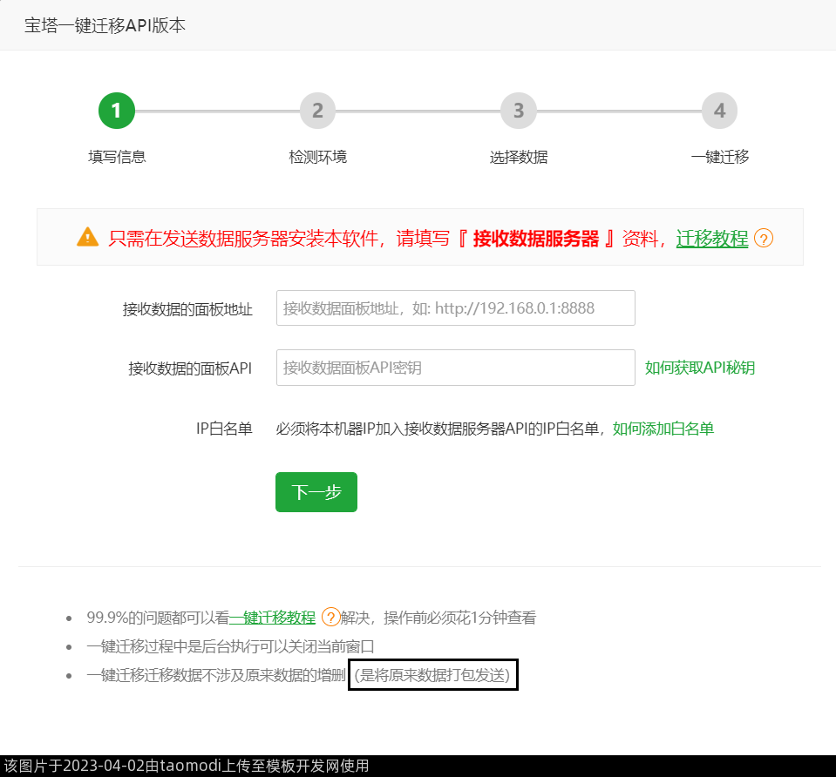Click the orange warning triangle icon
The image size is (836, 777).
88,237
